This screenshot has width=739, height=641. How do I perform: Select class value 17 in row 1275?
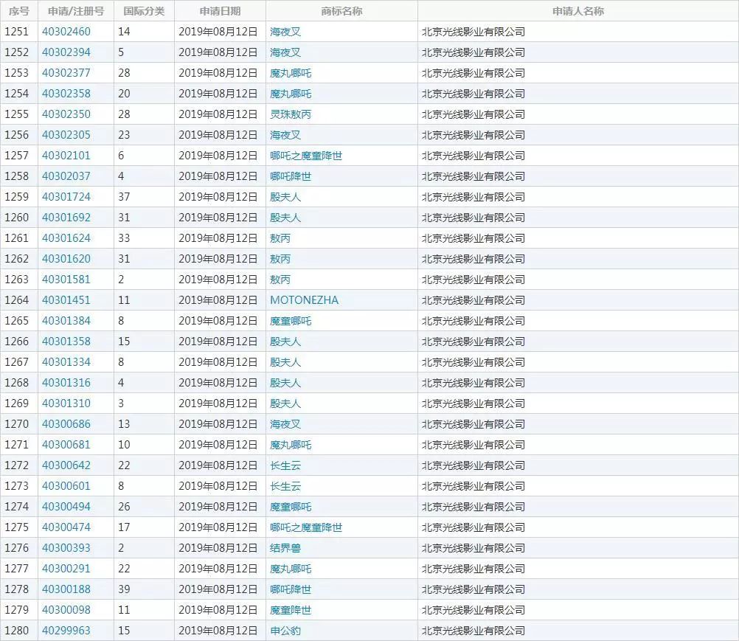coord(124,527)
